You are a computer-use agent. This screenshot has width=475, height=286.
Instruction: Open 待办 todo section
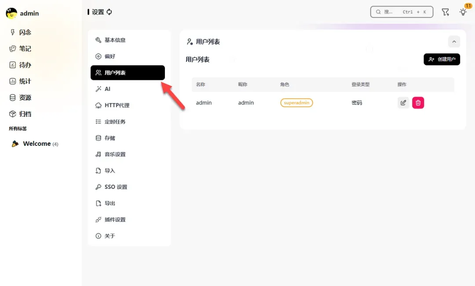(25, 65)
